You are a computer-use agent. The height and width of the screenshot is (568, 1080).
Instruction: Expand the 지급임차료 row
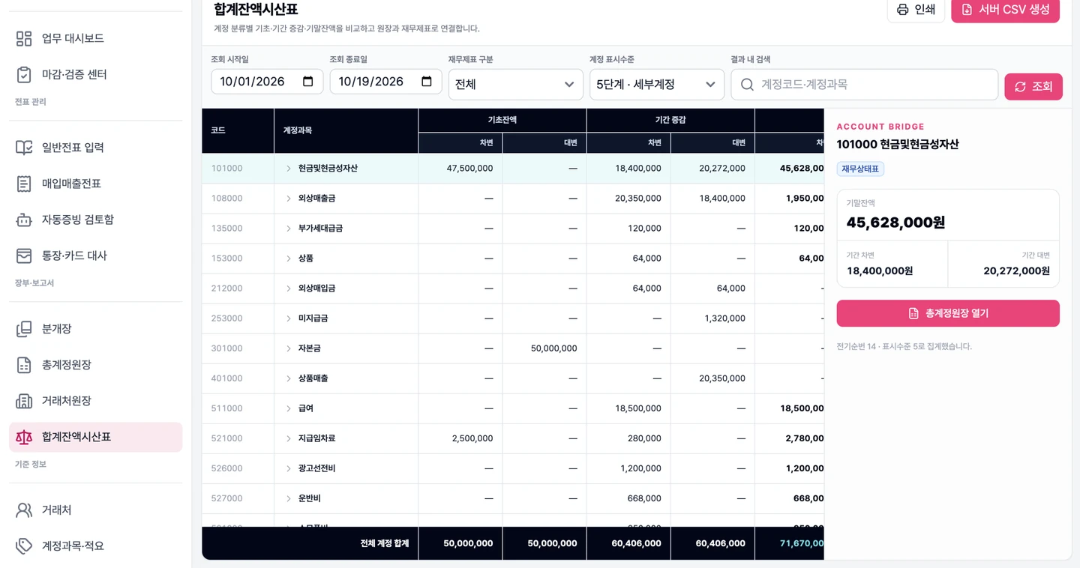tap(288, 438)
